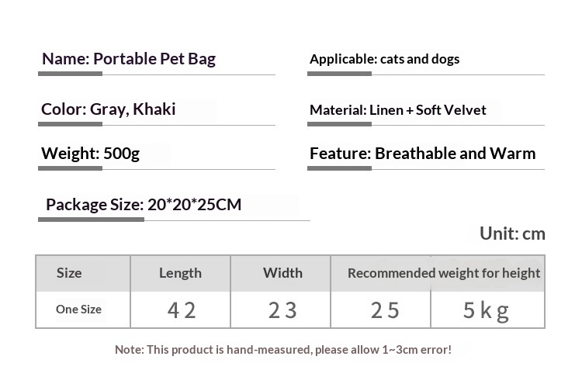Click the 'Weight: 500g' specification
Screen dimensions: 582x377
pyautogui.click(x=90, y=154)
